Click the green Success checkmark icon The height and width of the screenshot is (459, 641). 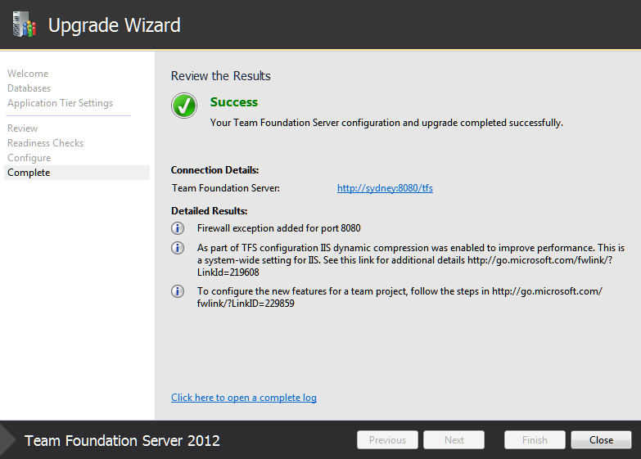coord(184,106)
